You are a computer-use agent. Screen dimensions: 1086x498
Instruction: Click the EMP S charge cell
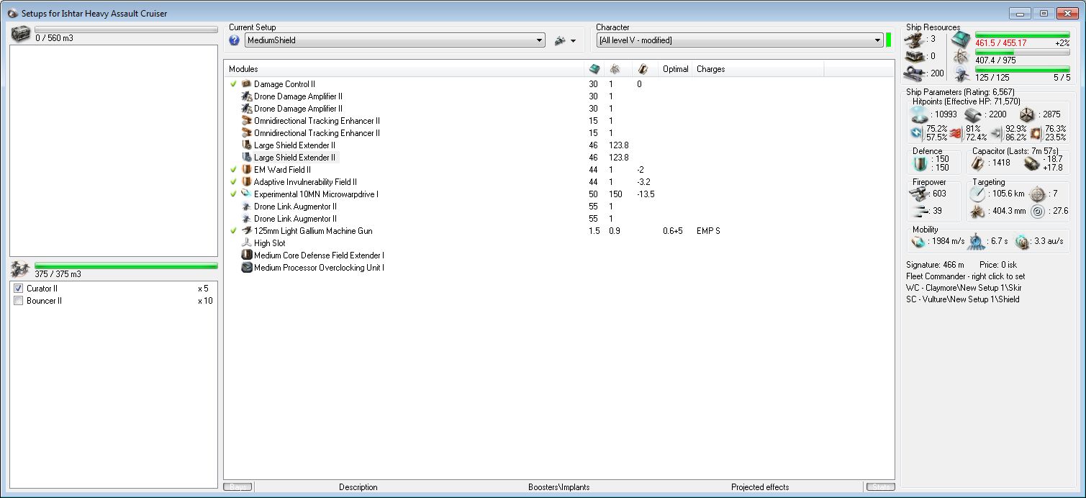(708, 231)
